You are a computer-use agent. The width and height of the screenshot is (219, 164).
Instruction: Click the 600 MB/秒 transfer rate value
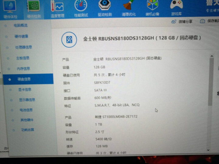[103, 97]
